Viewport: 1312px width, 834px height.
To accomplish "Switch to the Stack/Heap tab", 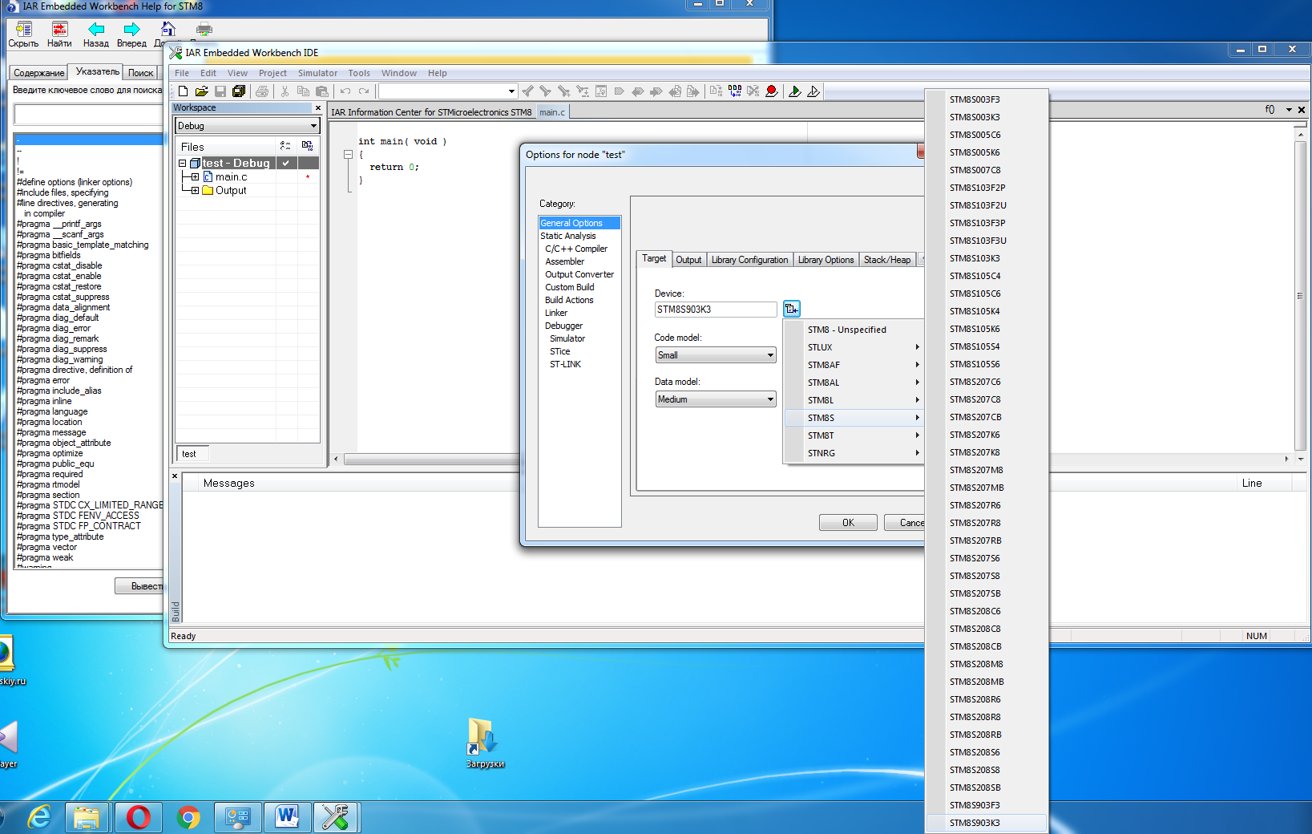I will 887,260.
